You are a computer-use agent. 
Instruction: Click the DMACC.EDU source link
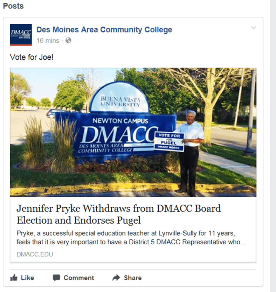pos(35,254)
